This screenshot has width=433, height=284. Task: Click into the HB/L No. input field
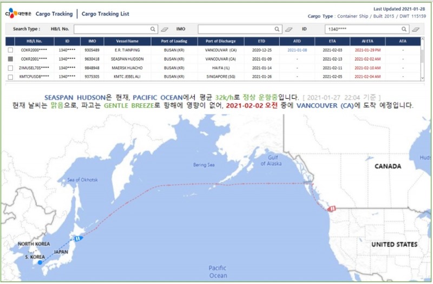click(x=111, y=29)
